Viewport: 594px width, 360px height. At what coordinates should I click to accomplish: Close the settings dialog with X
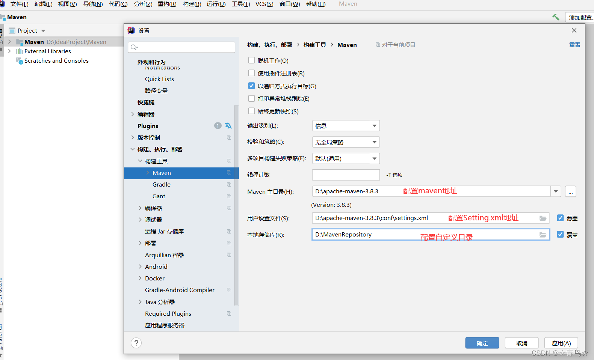click(x=574, y=30)
